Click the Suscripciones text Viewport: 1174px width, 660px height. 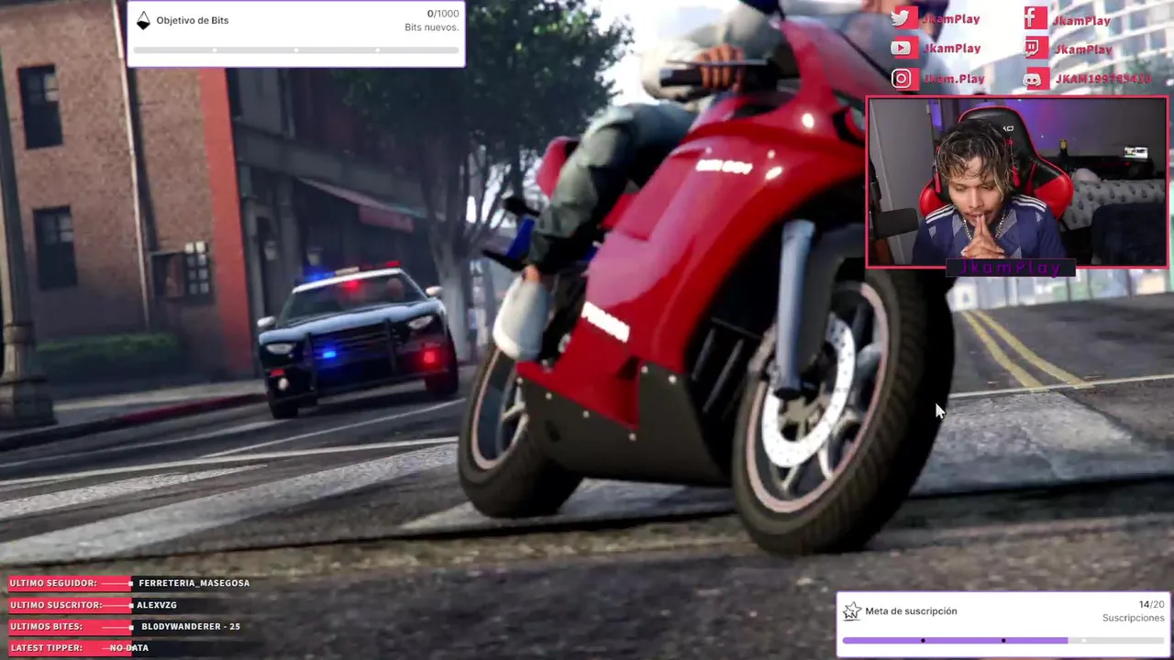[x=1134, y=619]
